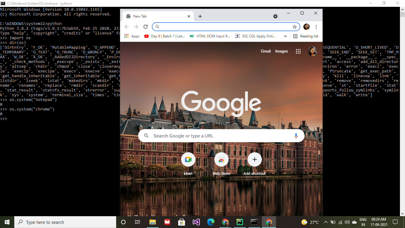
Task: Open the Meet shortcut tile
Action: pyautogui.click(x=188, y=164)
